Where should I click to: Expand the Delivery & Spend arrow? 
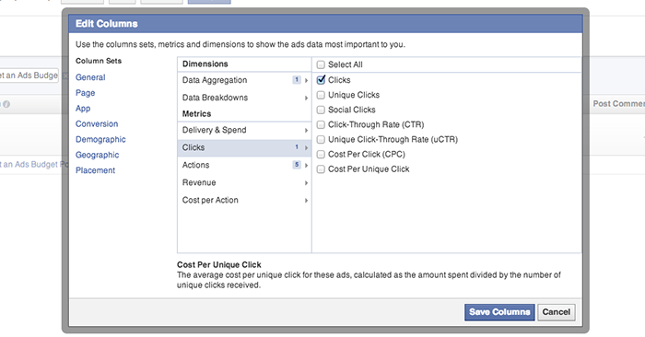point(306,130)
